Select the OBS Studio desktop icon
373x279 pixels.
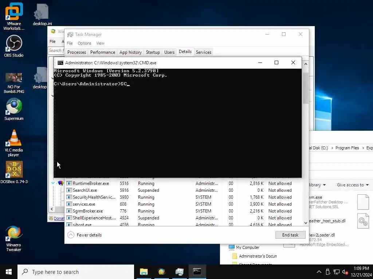(x=14, y=46)
